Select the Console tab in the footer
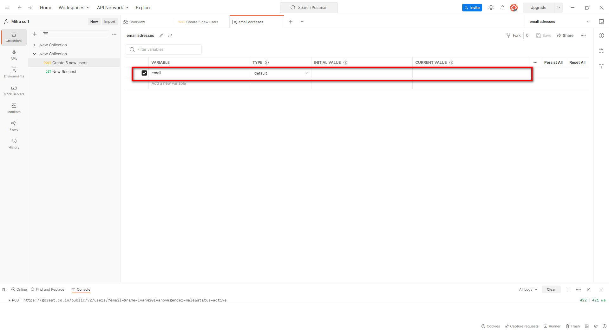Viewport: 609px width, 330px height. 81,289
